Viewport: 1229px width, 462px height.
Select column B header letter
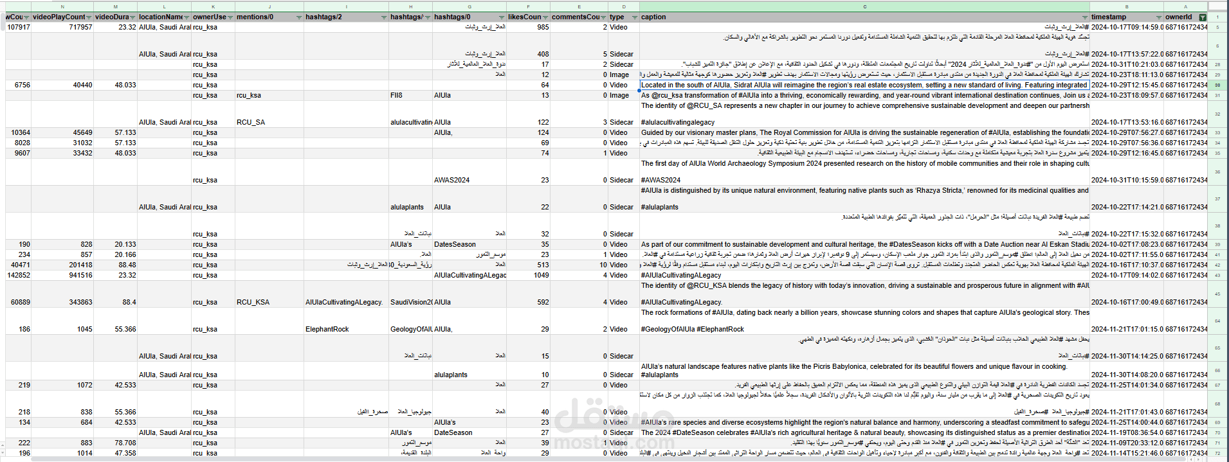pyautogui.click(x=1127, y=7)
